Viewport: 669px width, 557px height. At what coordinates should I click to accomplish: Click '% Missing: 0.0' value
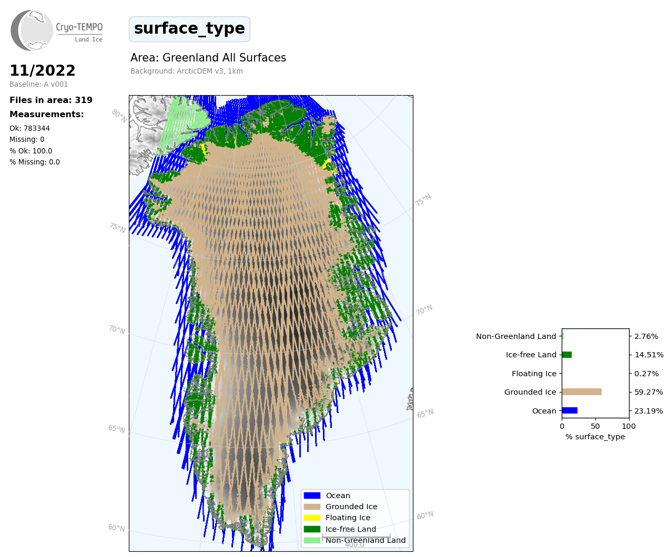35,162
